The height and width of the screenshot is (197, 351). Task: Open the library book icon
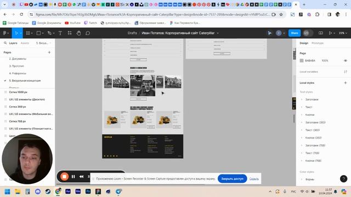pos(320,33)
